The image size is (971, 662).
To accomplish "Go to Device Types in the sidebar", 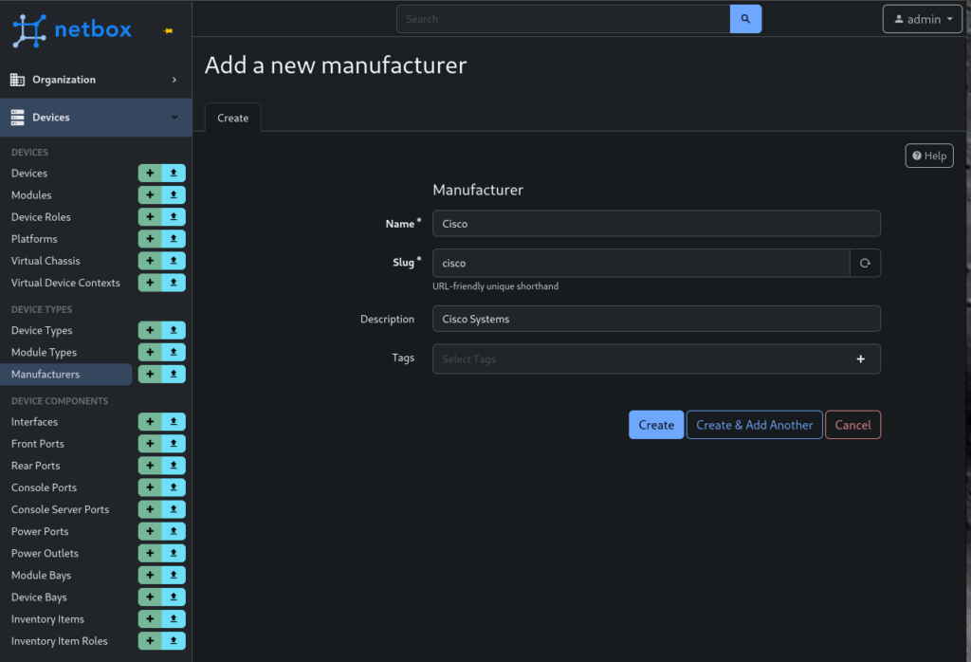I will 42,331.
